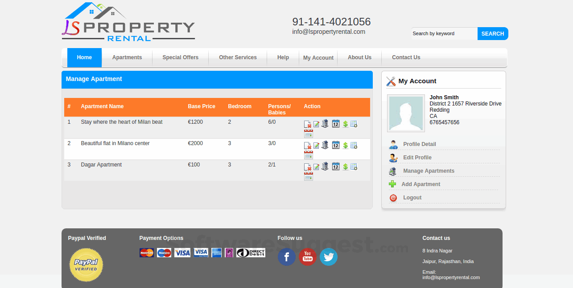Click the €100 base price cell
This screenshot has height=288, width=573.
click(x=194, y=165)
